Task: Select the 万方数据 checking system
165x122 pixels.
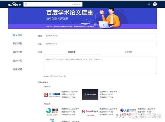Action: click(52, 94)
